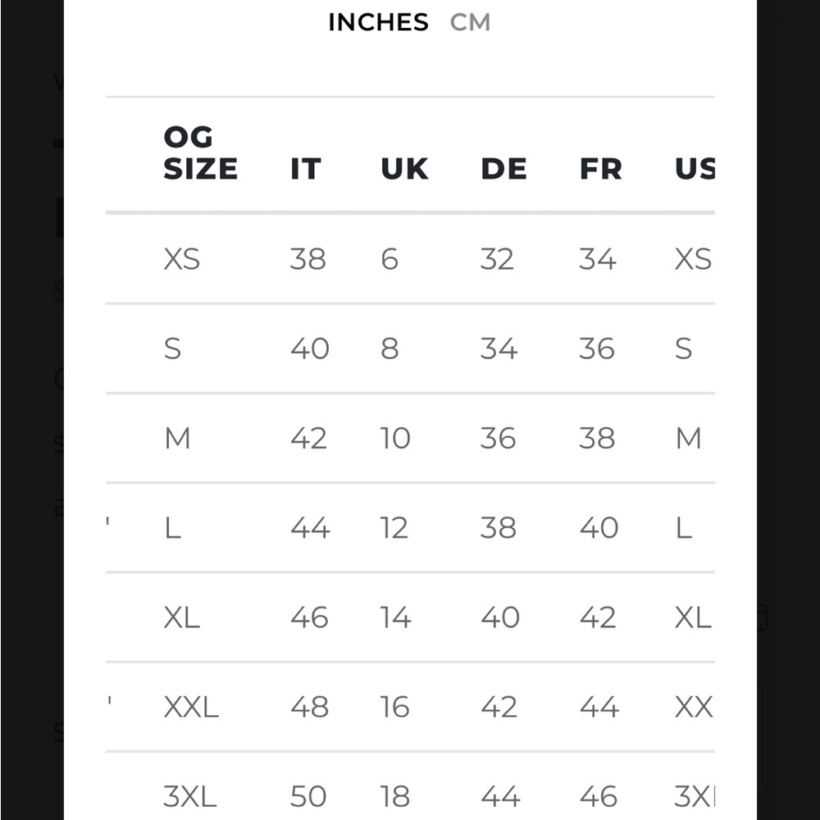
Task: Click the UK column header
Action: (x=404, y=169)
